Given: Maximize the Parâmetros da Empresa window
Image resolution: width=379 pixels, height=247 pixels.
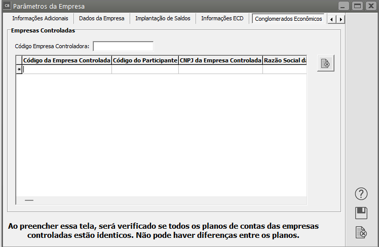Looking at the screenshot, I should tap(357, 7).
